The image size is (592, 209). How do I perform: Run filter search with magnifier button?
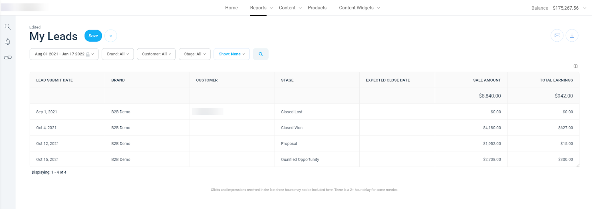click(261, 54)
